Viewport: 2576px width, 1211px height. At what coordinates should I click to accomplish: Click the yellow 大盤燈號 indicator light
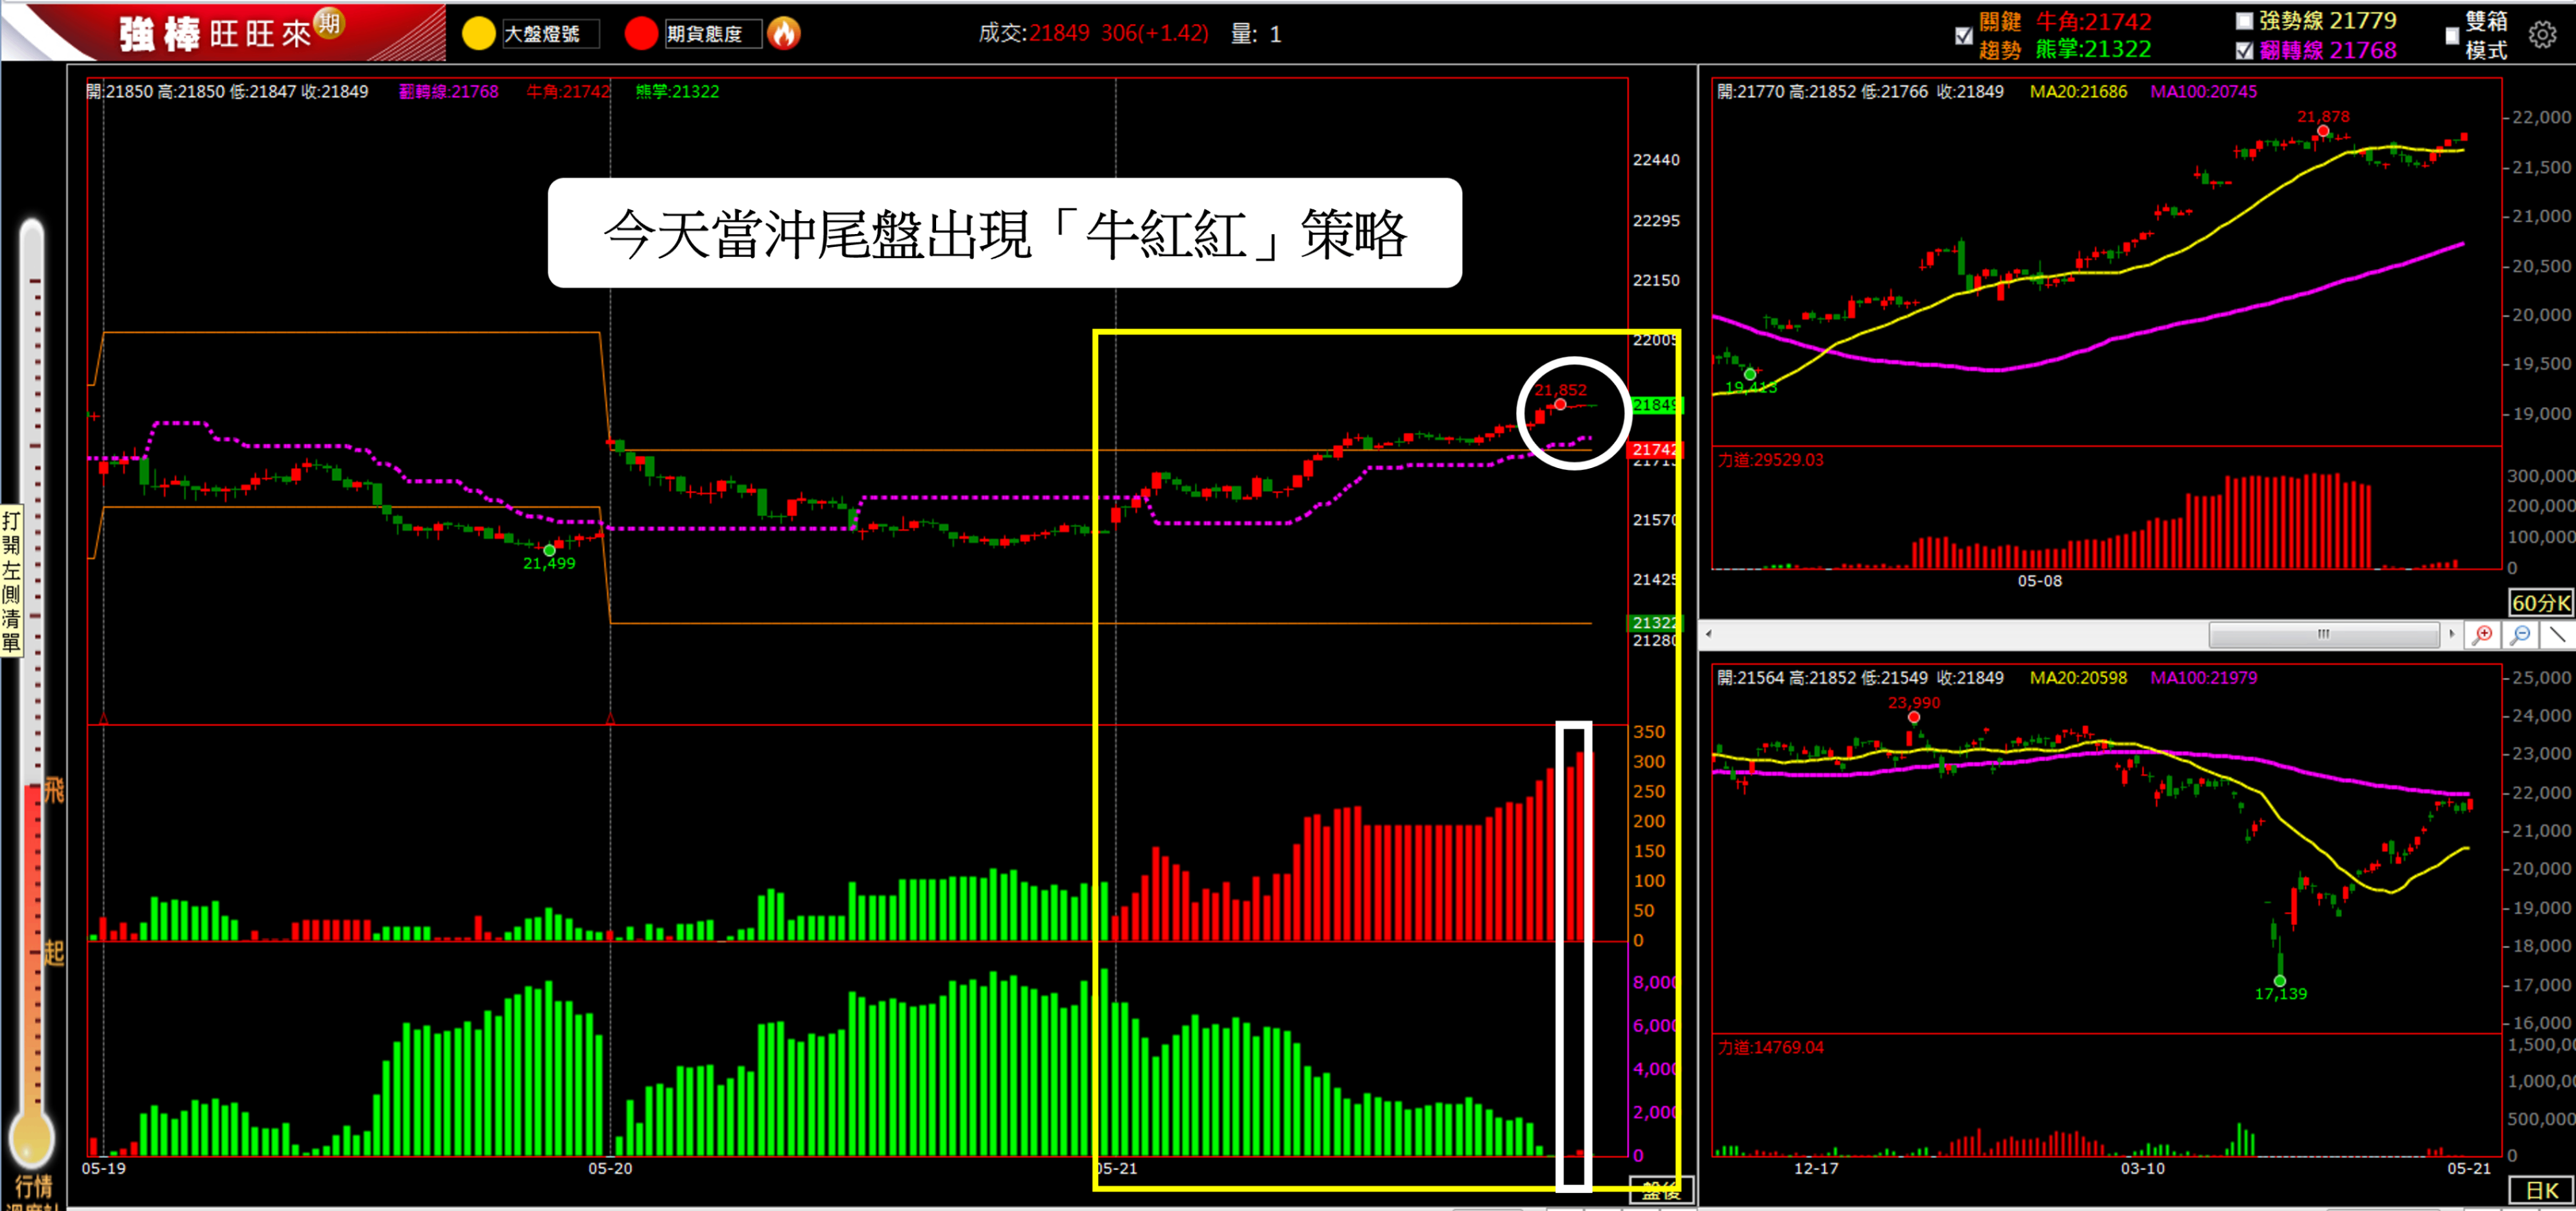[x=478, y=33]
